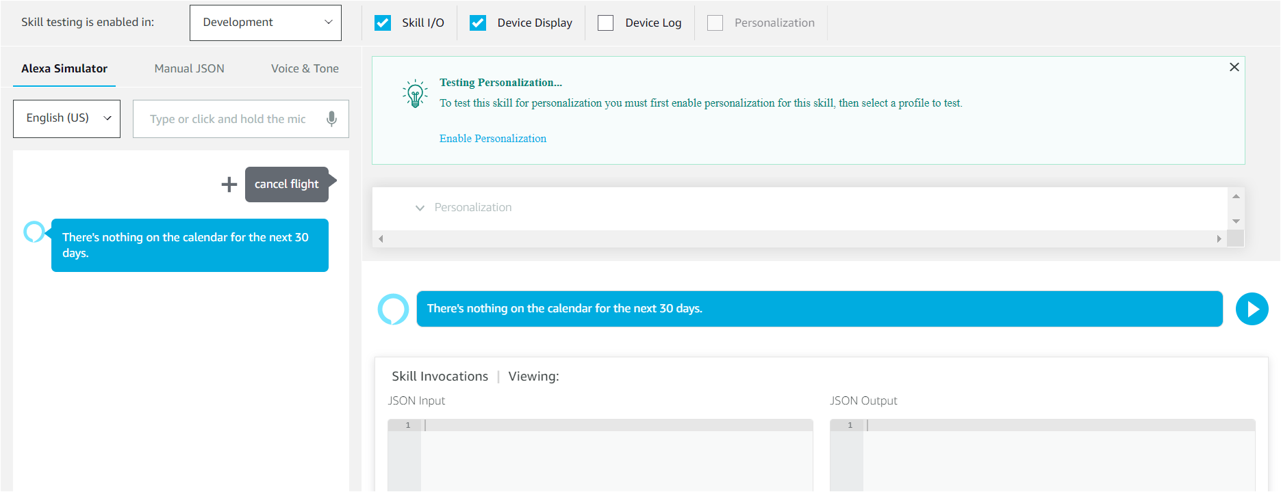Click into the utterance text input field
This screenshot has height=492, width=1281.
[228, 119]
